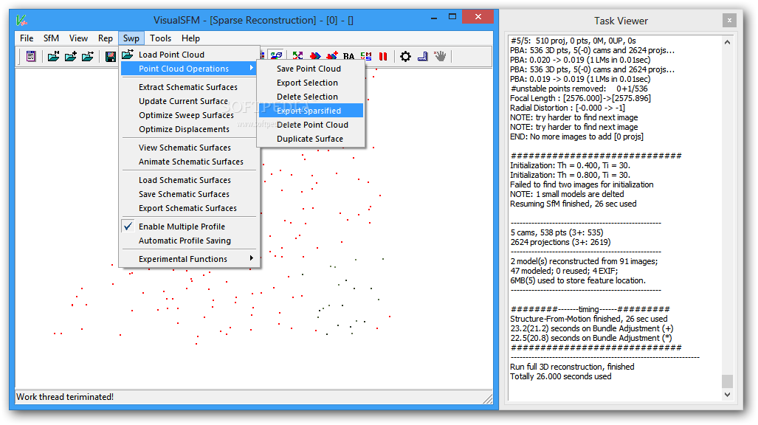Viewport: 758px width, 425px height.
Task: Open the SfM menu
Action: point(51,38)
